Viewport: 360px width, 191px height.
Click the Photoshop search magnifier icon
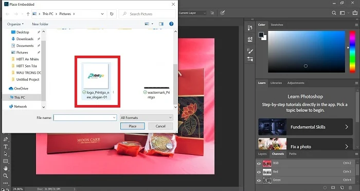pyautogui.click(x=334, y=13)
